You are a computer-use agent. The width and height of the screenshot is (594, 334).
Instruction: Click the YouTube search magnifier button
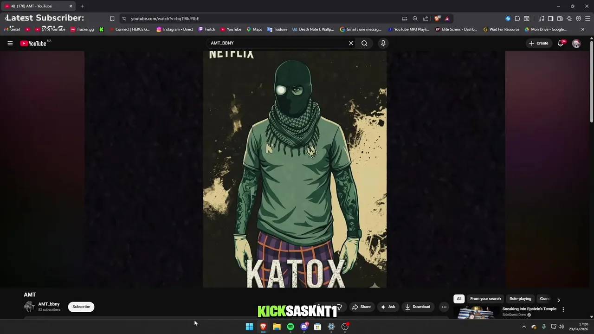pyautogui.click(x=364, y=43)
